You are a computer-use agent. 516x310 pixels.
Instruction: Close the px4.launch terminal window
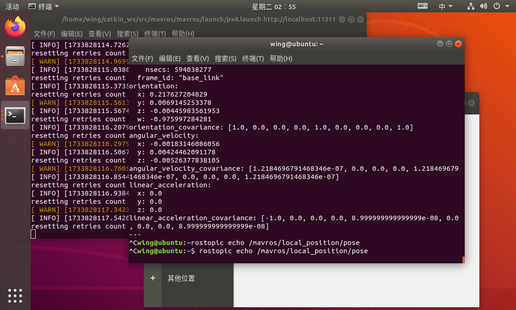click(x=360, y=19)
